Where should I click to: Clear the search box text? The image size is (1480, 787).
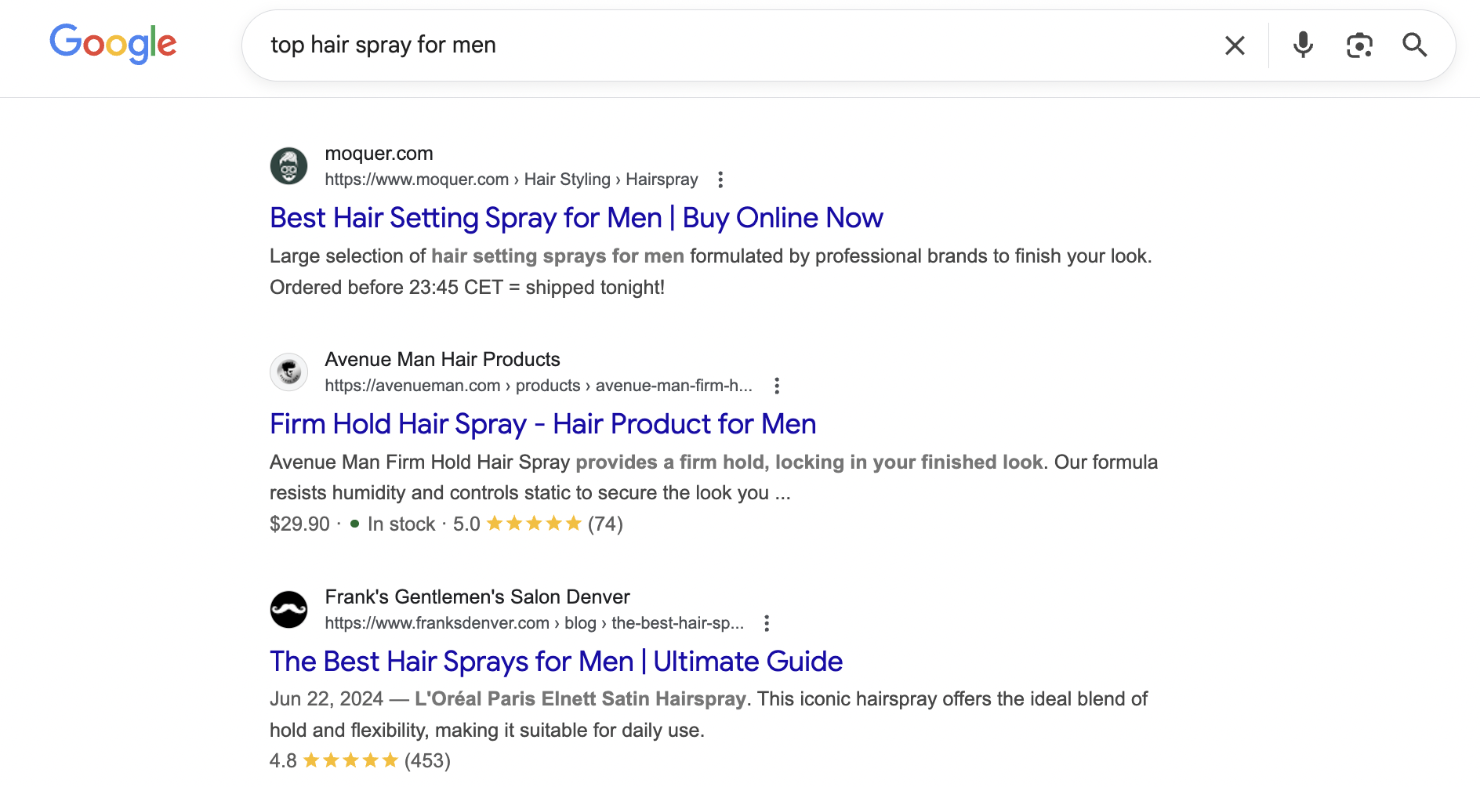tap(1235, 45)
